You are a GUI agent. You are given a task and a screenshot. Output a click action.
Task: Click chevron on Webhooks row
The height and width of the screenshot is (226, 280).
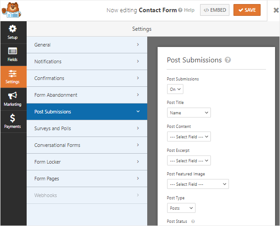tap(138, 195)
